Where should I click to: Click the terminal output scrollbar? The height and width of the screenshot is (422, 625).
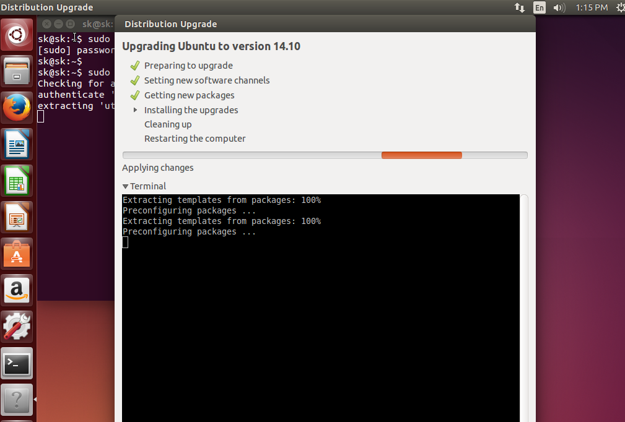click(x=524, y=308)
